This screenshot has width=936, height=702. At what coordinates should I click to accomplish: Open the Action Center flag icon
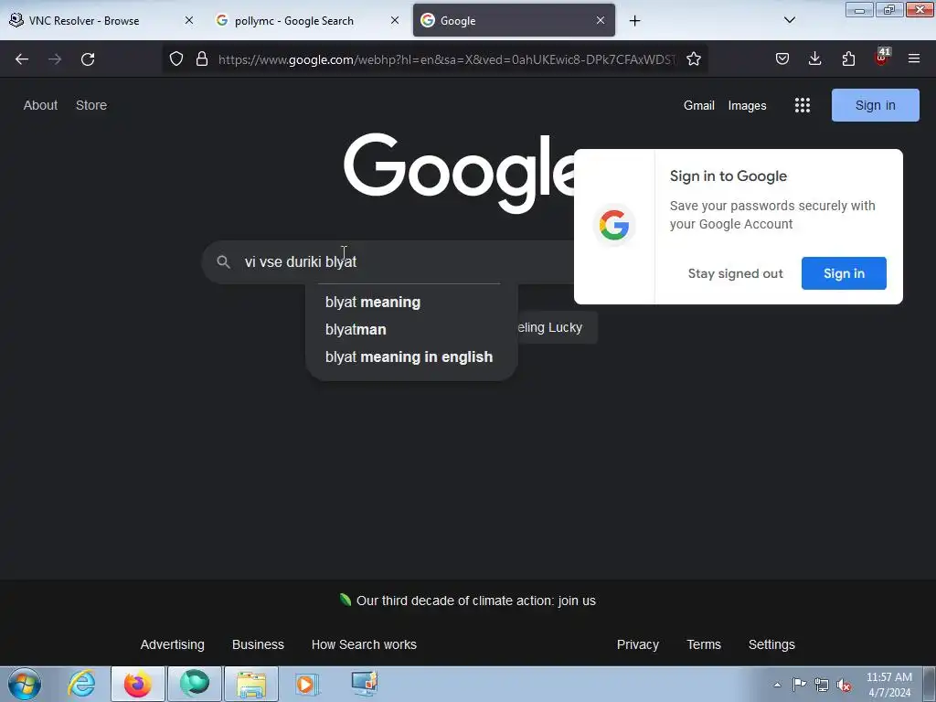tap(799, 685)
